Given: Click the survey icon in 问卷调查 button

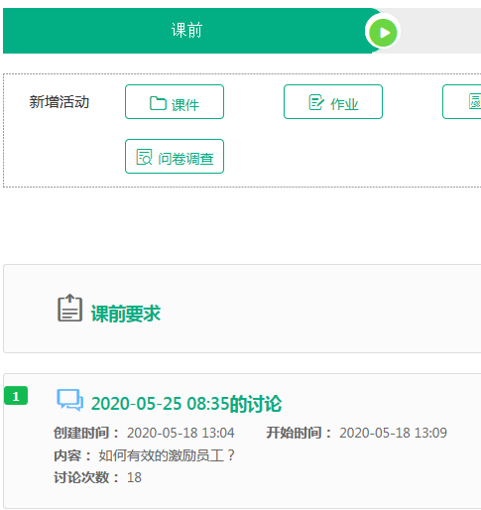Looking at the screenshot, I should tap(144, 157).
